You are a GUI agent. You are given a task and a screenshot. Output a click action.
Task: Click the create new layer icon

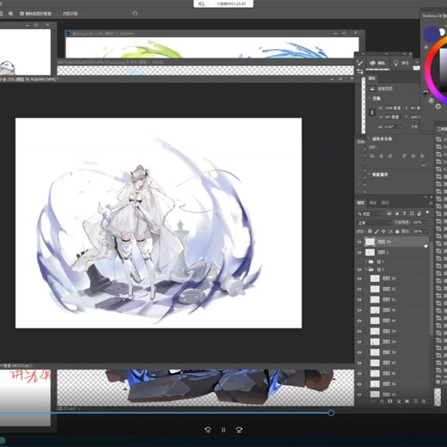pos(415,401)
